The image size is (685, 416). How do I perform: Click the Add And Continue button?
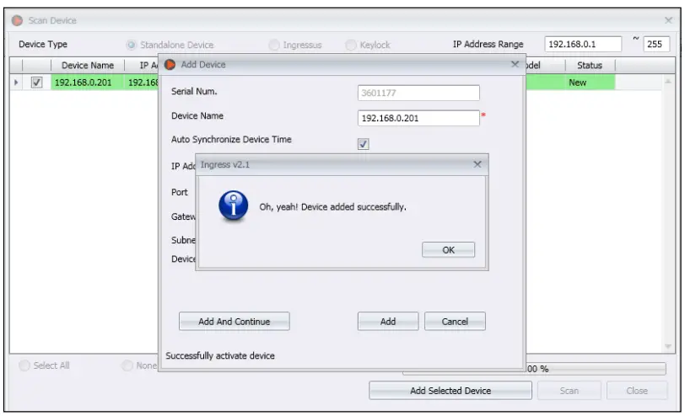[235, 322]
